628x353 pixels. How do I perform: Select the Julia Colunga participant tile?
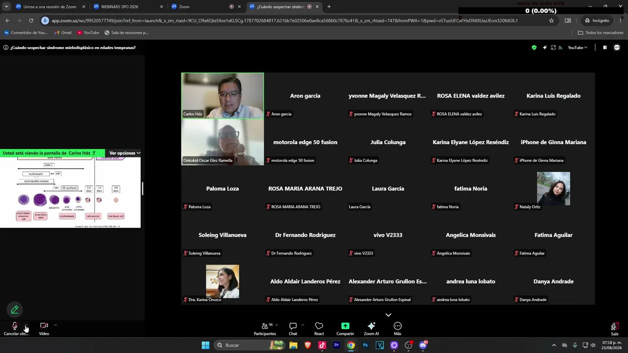(388, 142)
